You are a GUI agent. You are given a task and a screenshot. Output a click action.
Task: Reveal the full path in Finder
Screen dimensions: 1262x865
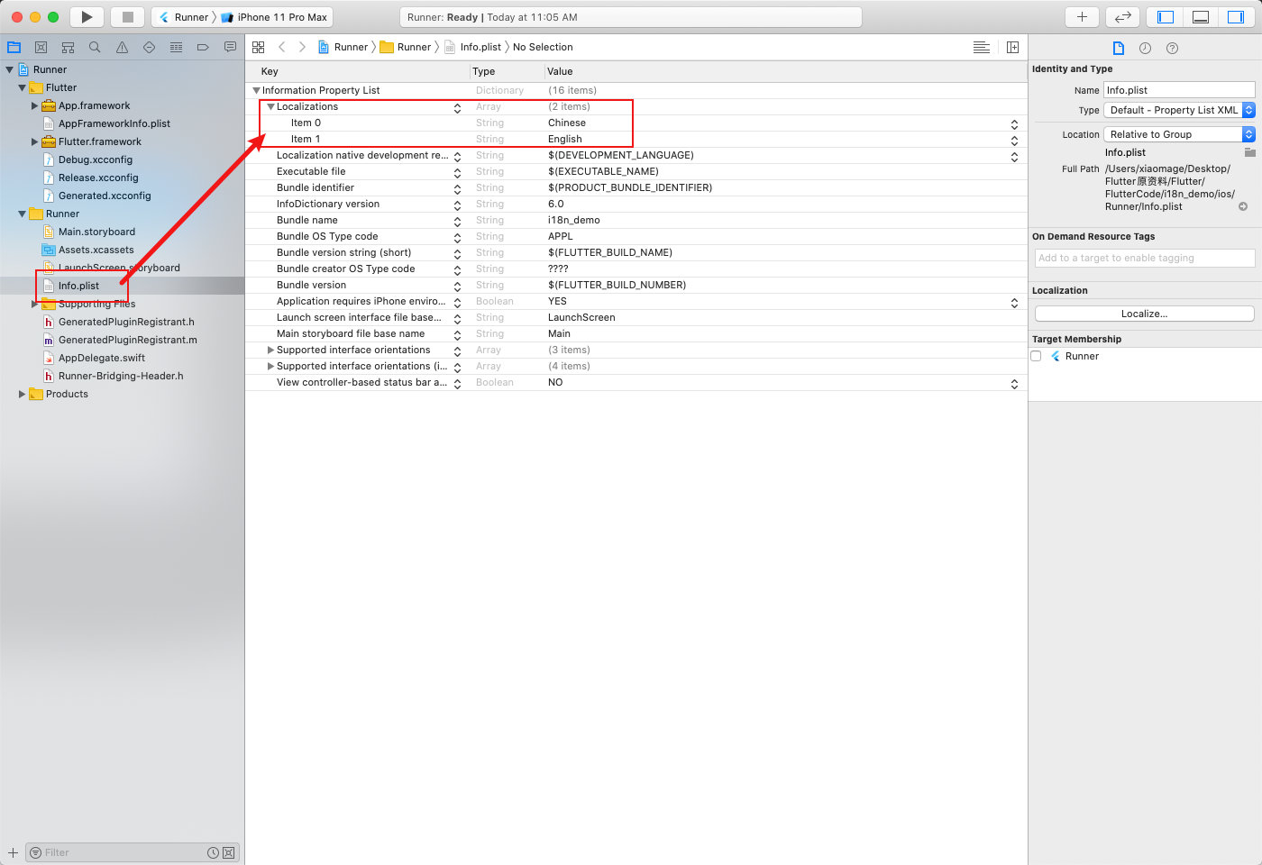coord(1243,206)
